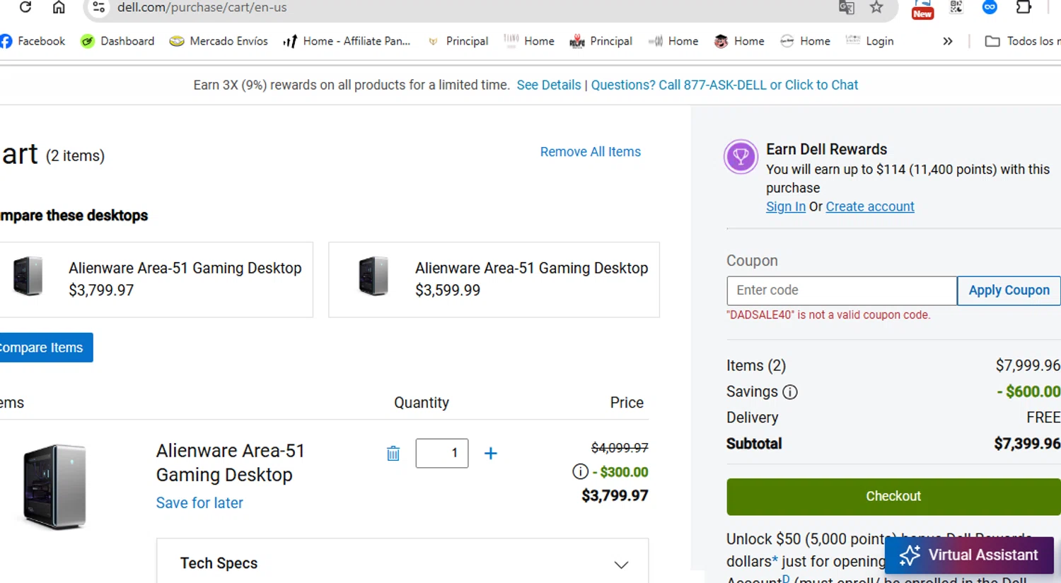
Task: Open the QR code extension icon
Action: click(956, 7)
